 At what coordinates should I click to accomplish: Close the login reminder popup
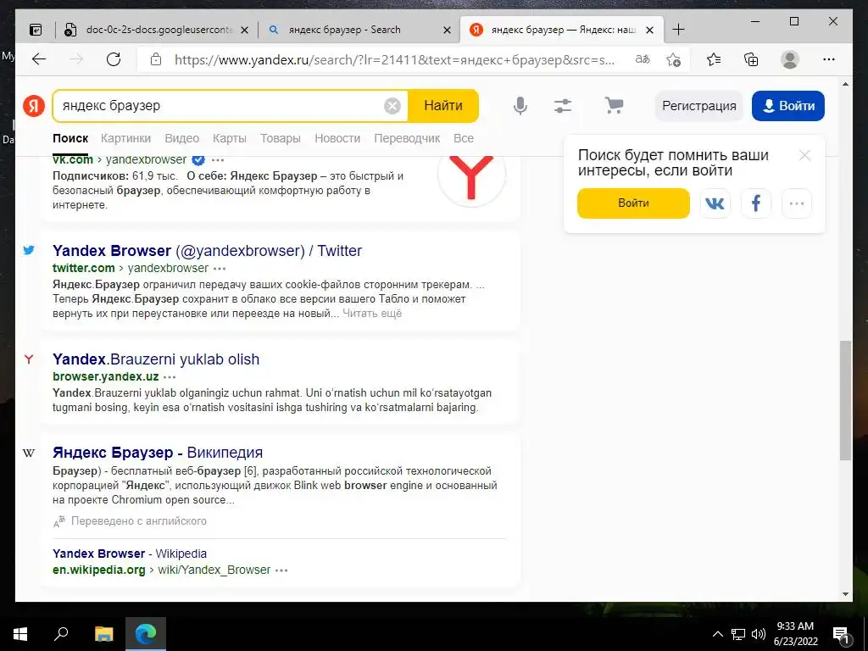(805, 156)
